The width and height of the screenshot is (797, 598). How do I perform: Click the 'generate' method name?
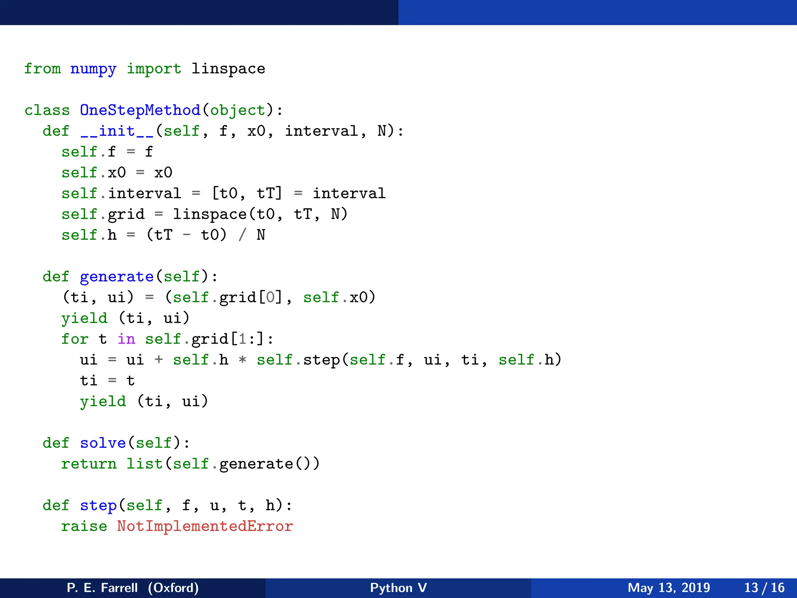point(117,277)
